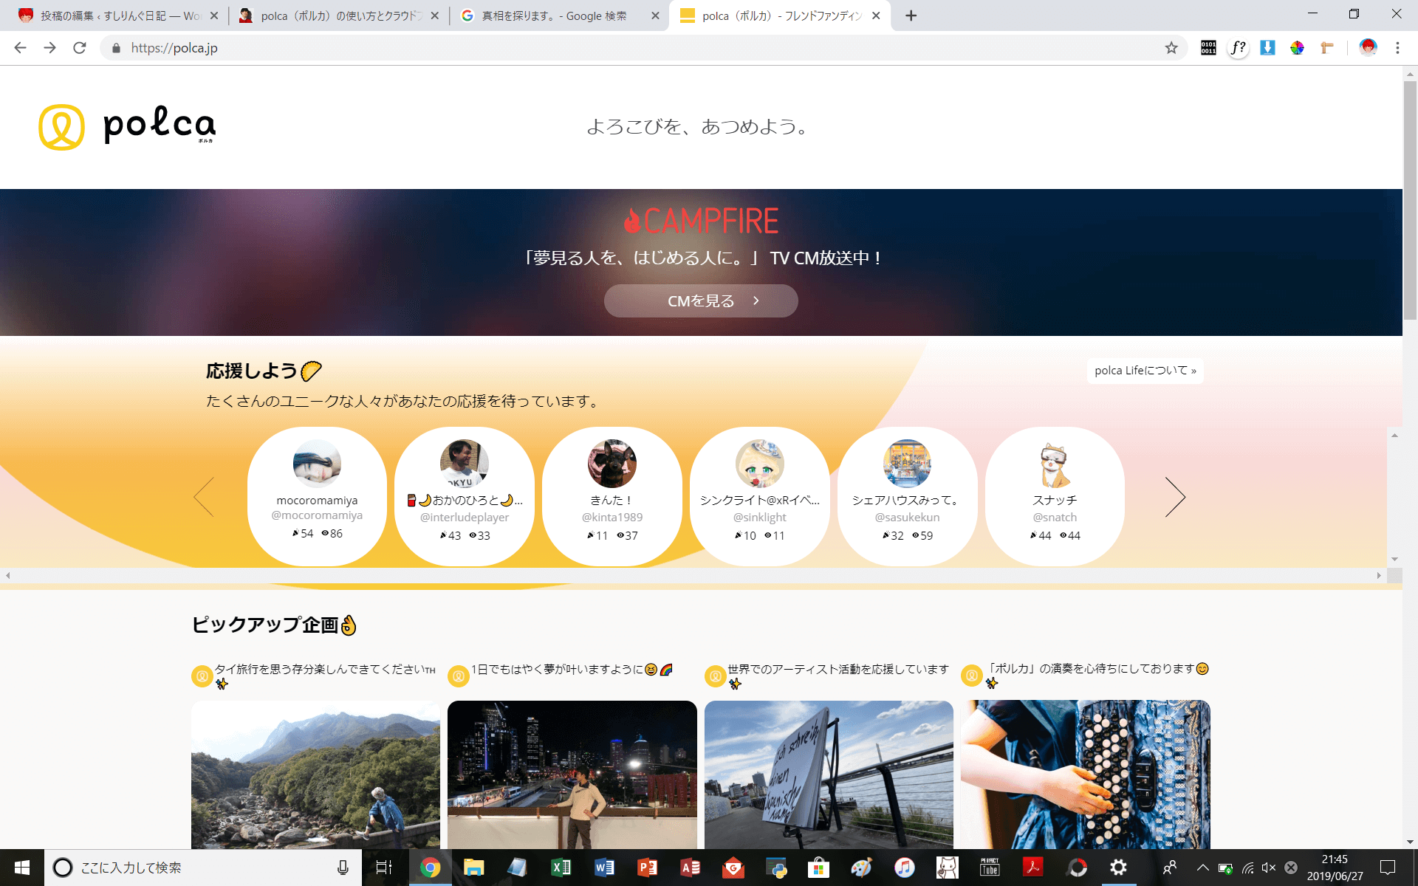Screen dimensions: 1418x886
Task: Launch Excel from the taskbar
Action: pyautogui.click(x=561, y=868)
